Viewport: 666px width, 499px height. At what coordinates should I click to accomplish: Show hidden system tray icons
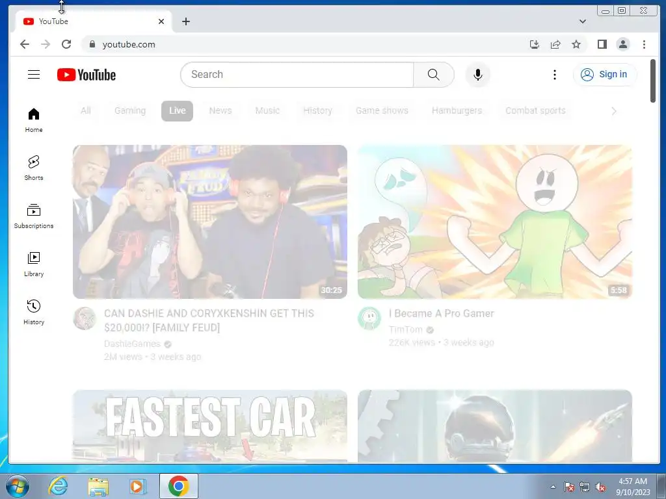pyautogui.click(x=553, y=487)
